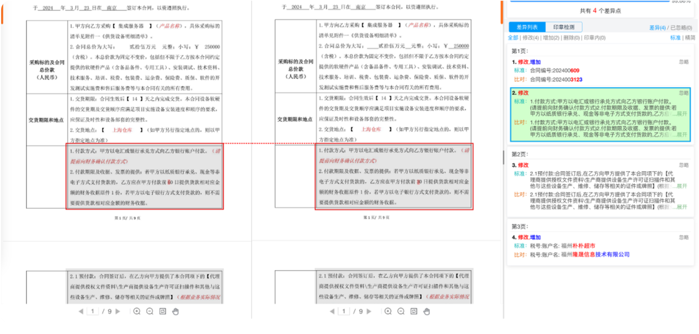The image size is (699, 334).
Task: Ignore difference 1 (合同编号)
Action: (x=684, y=62)
